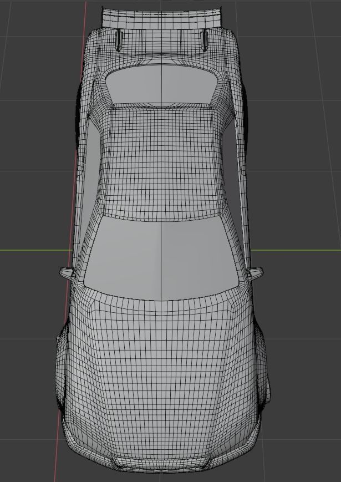Select the car's front windshield surface

click(162, 257)
